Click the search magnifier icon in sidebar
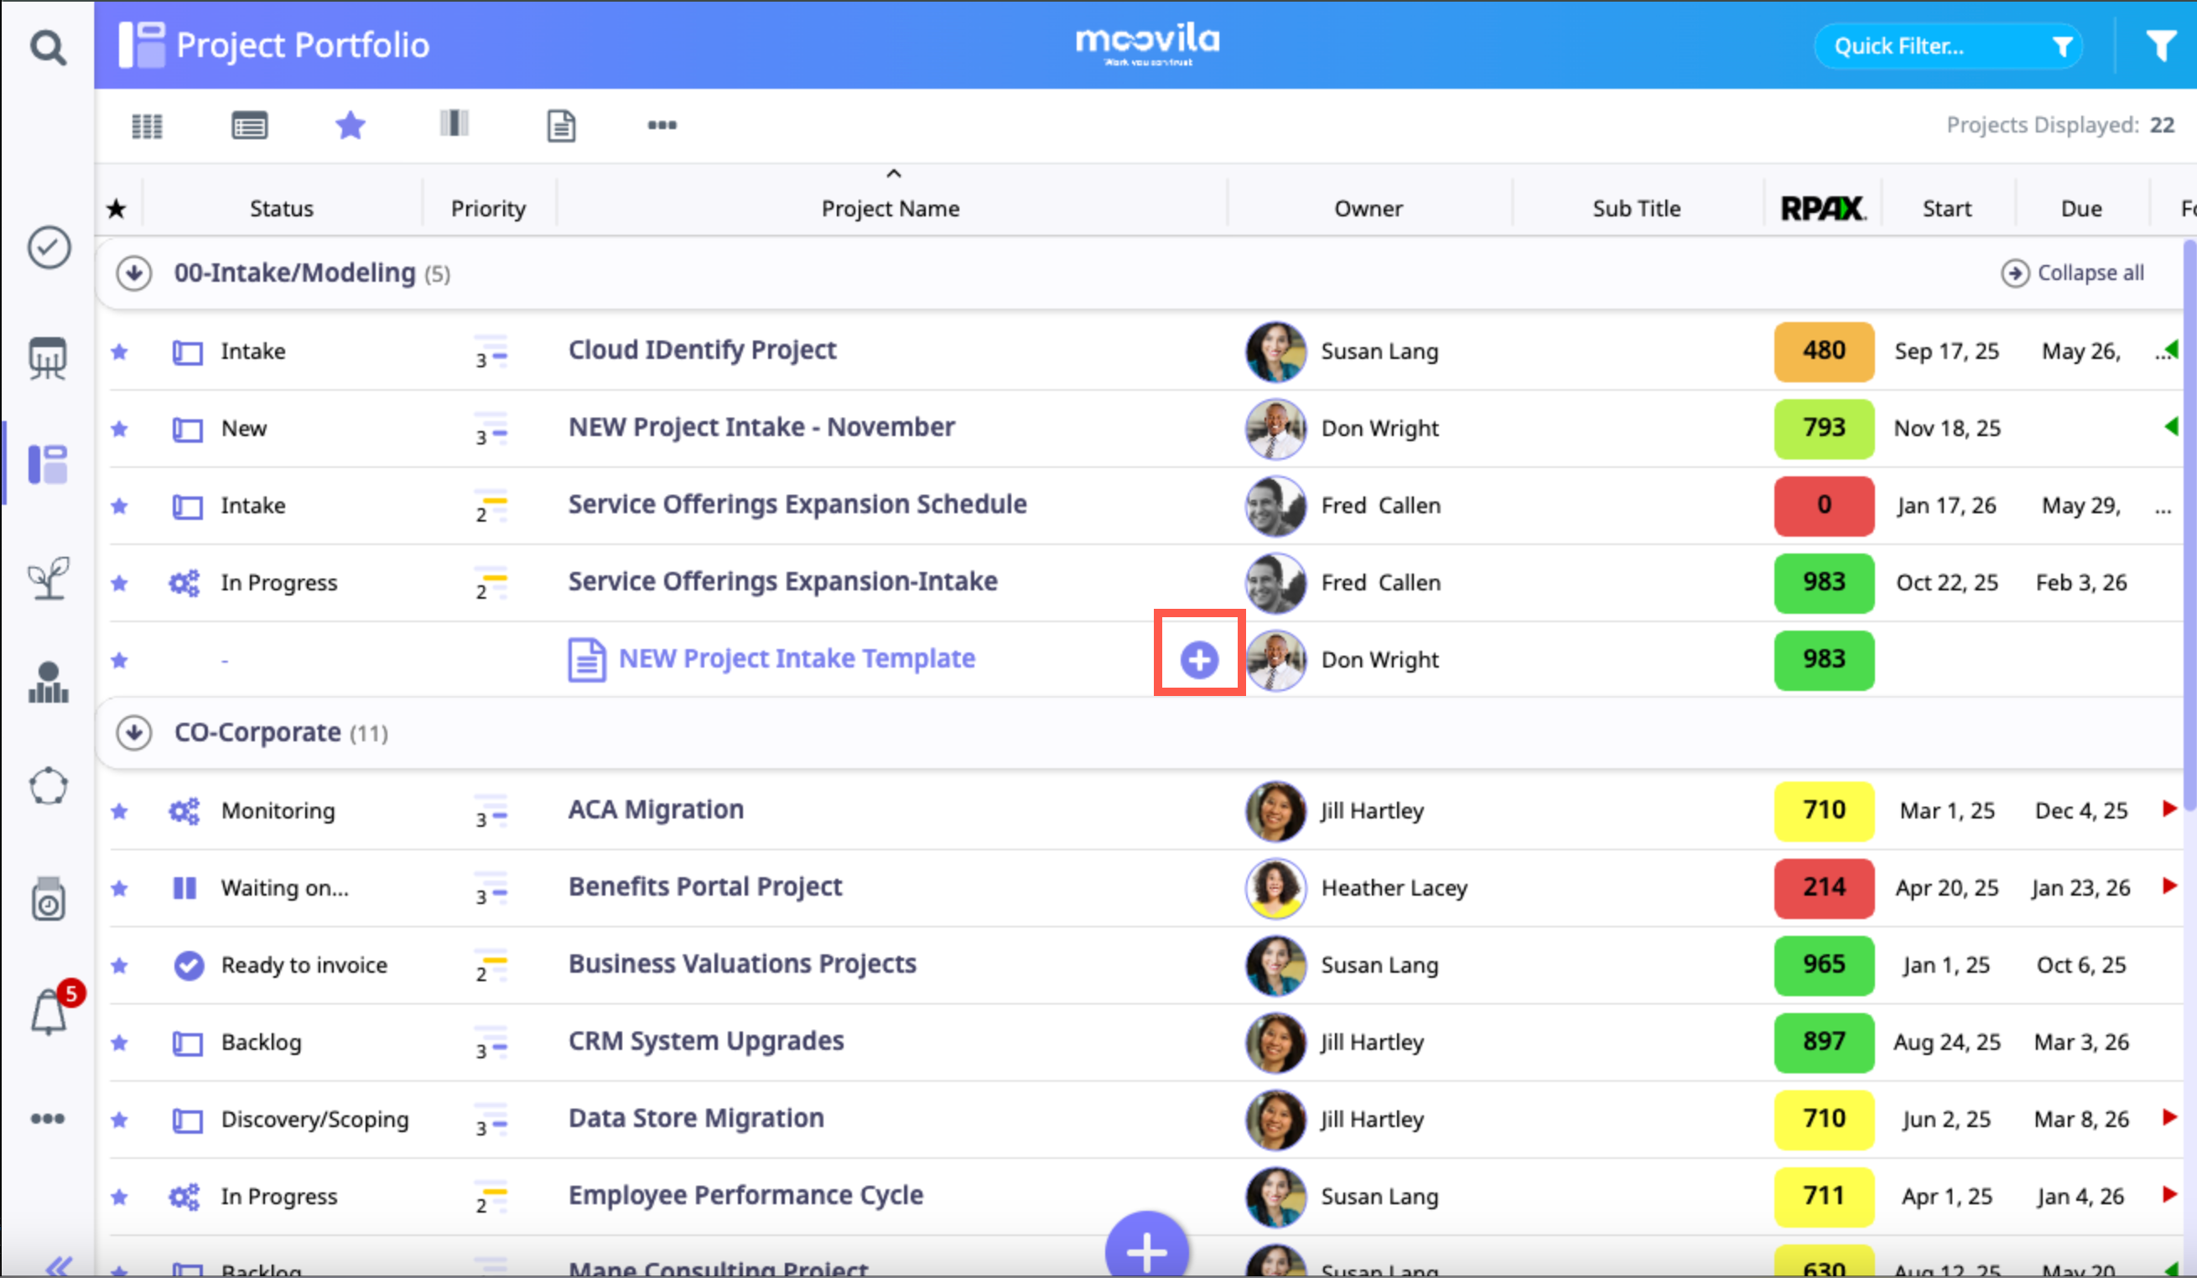The height and width of the screenshot is (1278, 2197). pyautogui.click(x=48, y=47)
